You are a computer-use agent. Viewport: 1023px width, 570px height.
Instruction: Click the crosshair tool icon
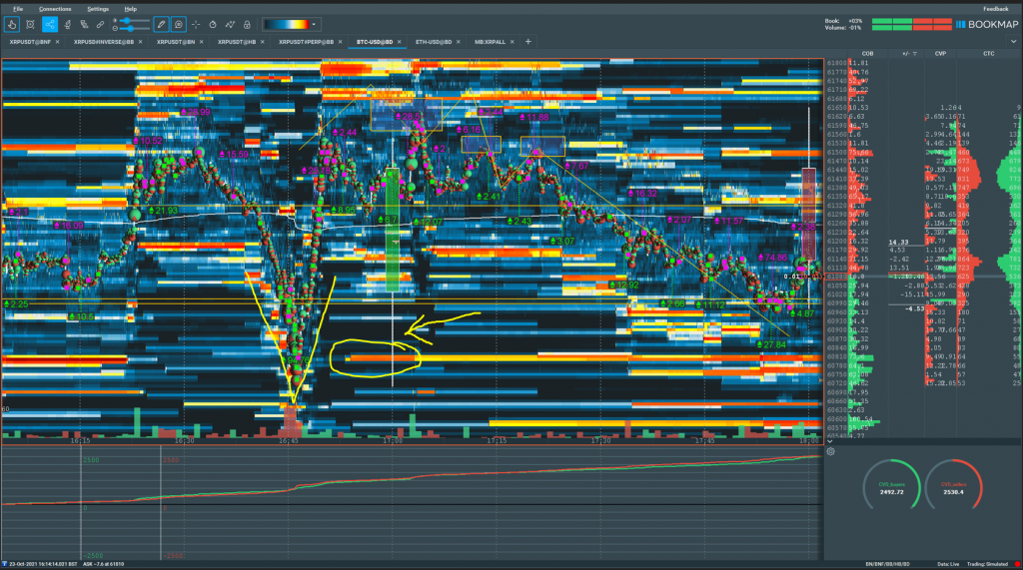pos(196,25)
